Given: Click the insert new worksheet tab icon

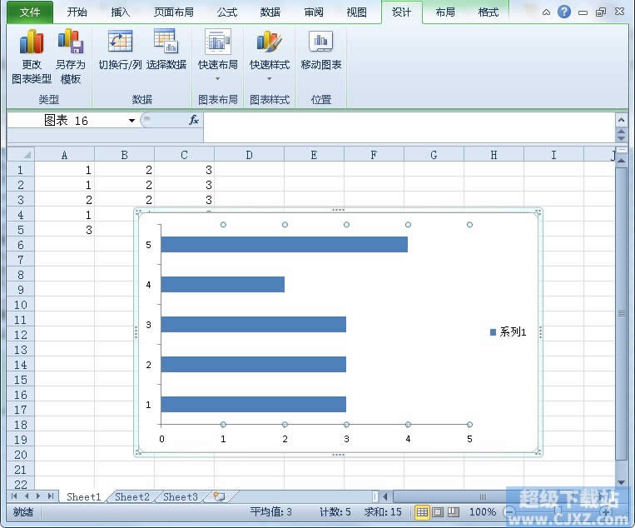Looking at the screenshot, I should (218, 496).
